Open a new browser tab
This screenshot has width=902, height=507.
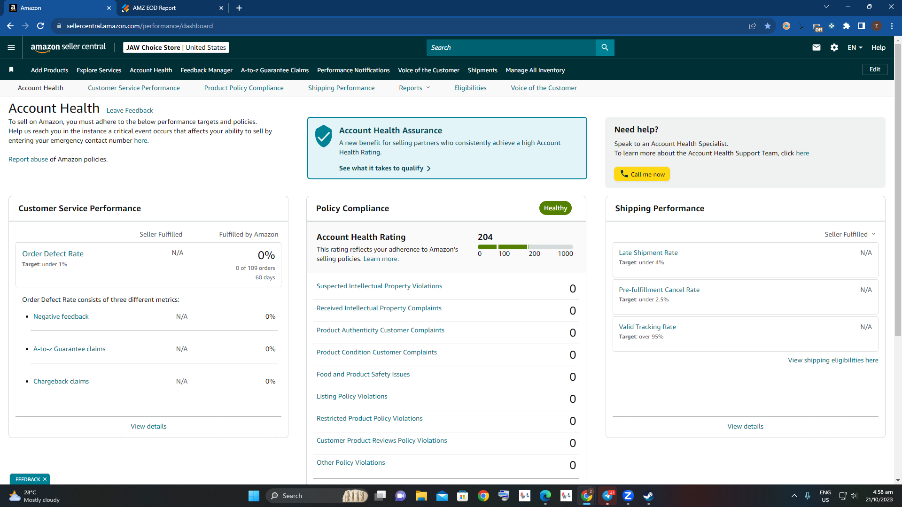tap(239, 8)
